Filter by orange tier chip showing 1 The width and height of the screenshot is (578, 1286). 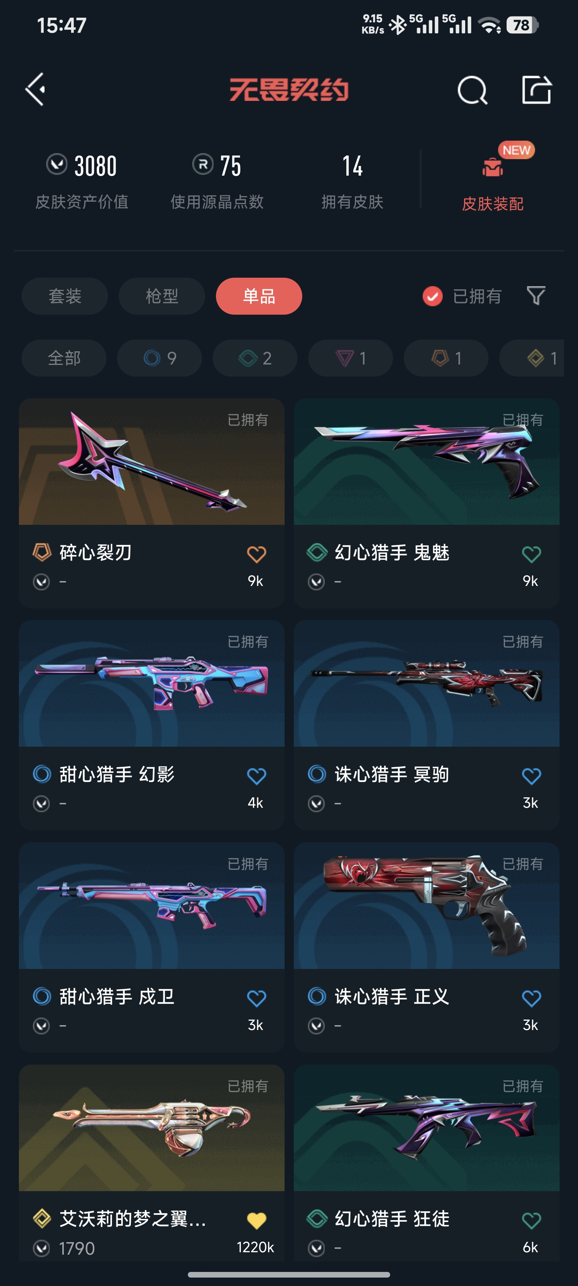(x=446, y=358)
